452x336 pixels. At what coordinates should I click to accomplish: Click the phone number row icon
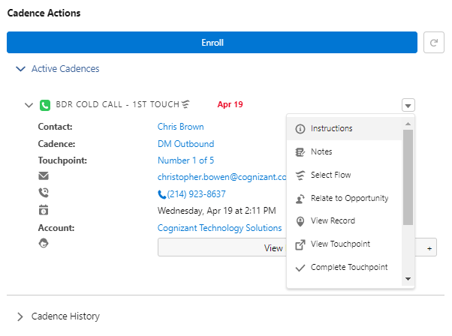(44, 193)
